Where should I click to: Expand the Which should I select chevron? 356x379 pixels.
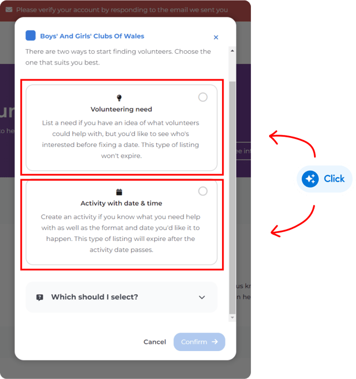click(202, 297)
